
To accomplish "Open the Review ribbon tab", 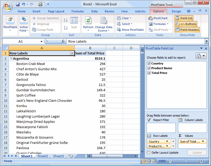I will click(109, 11).
